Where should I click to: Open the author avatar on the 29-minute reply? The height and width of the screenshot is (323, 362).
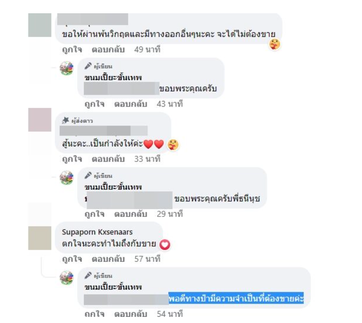67,178
